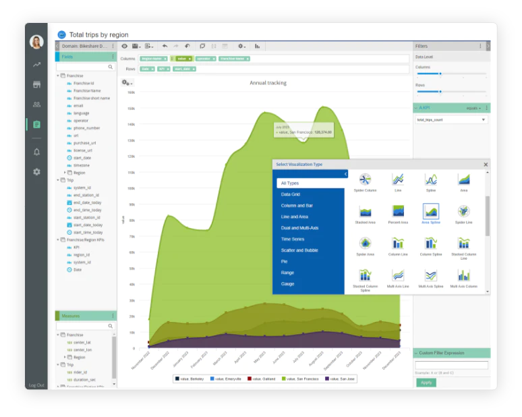Click the user profile avatar
The width and height of the screenshot is (522, 417).
pos(36,43)
